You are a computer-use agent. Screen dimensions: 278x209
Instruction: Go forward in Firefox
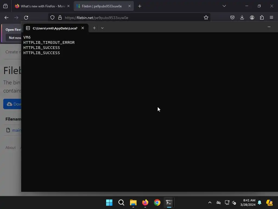tap(16, 18)
